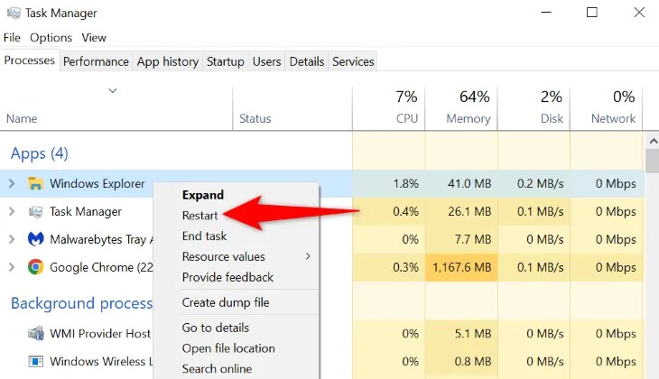This screenshot has width=659, height=379.
Task: Sort by the CPU column header
Action: pyautogui.click(x=389, y=108)
